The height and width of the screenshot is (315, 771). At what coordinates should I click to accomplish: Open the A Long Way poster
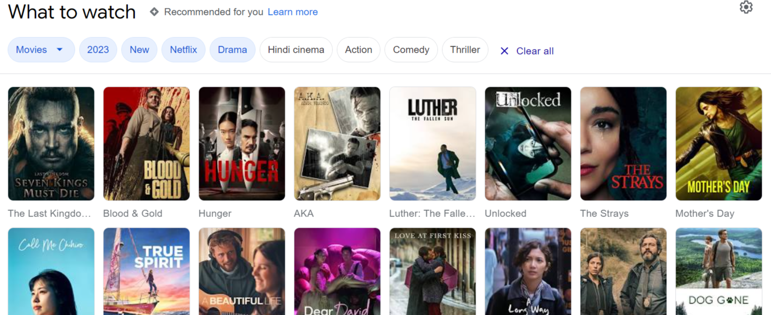[x=528, y=272]
